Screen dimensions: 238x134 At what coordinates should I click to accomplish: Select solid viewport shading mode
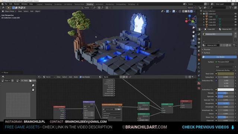coord(186,11)
